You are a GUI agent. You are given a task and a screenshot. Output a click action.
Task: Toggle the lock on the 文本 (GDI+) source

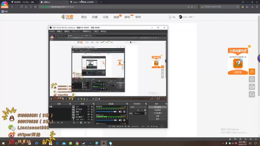92,119
